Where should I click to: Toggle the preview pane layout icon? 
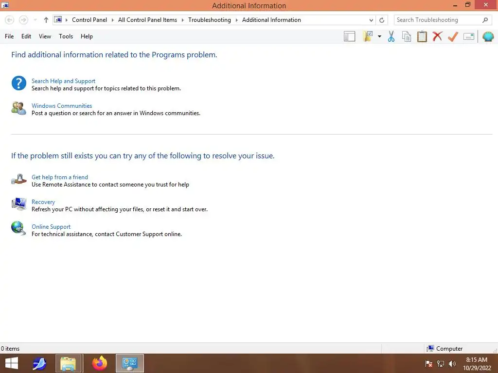(349, 36)
